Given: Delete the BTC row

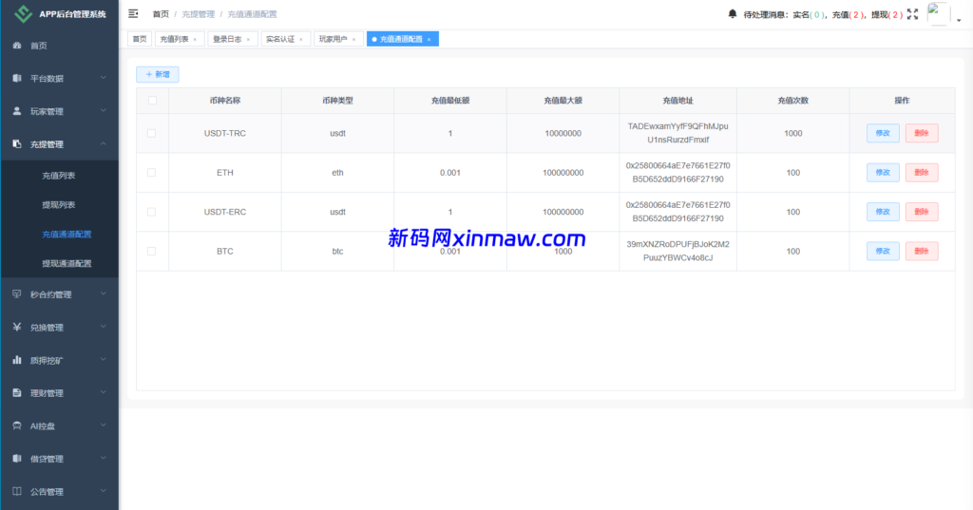Looking at the screenshot, I should tap(922, 251).
